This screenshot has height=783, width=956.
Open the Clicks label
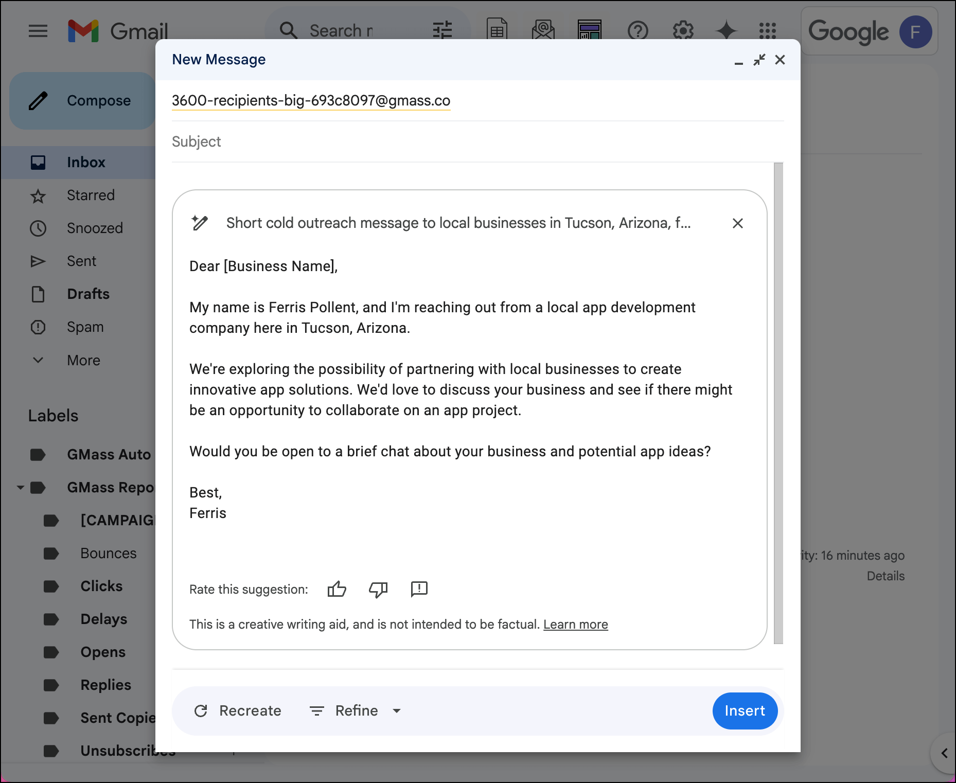click(x=101, y=586)
